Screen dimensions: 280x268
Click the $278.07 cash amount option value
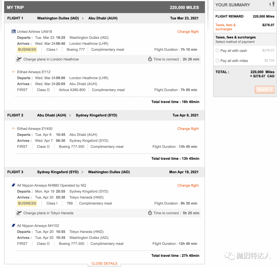click(x=268, y=50)
